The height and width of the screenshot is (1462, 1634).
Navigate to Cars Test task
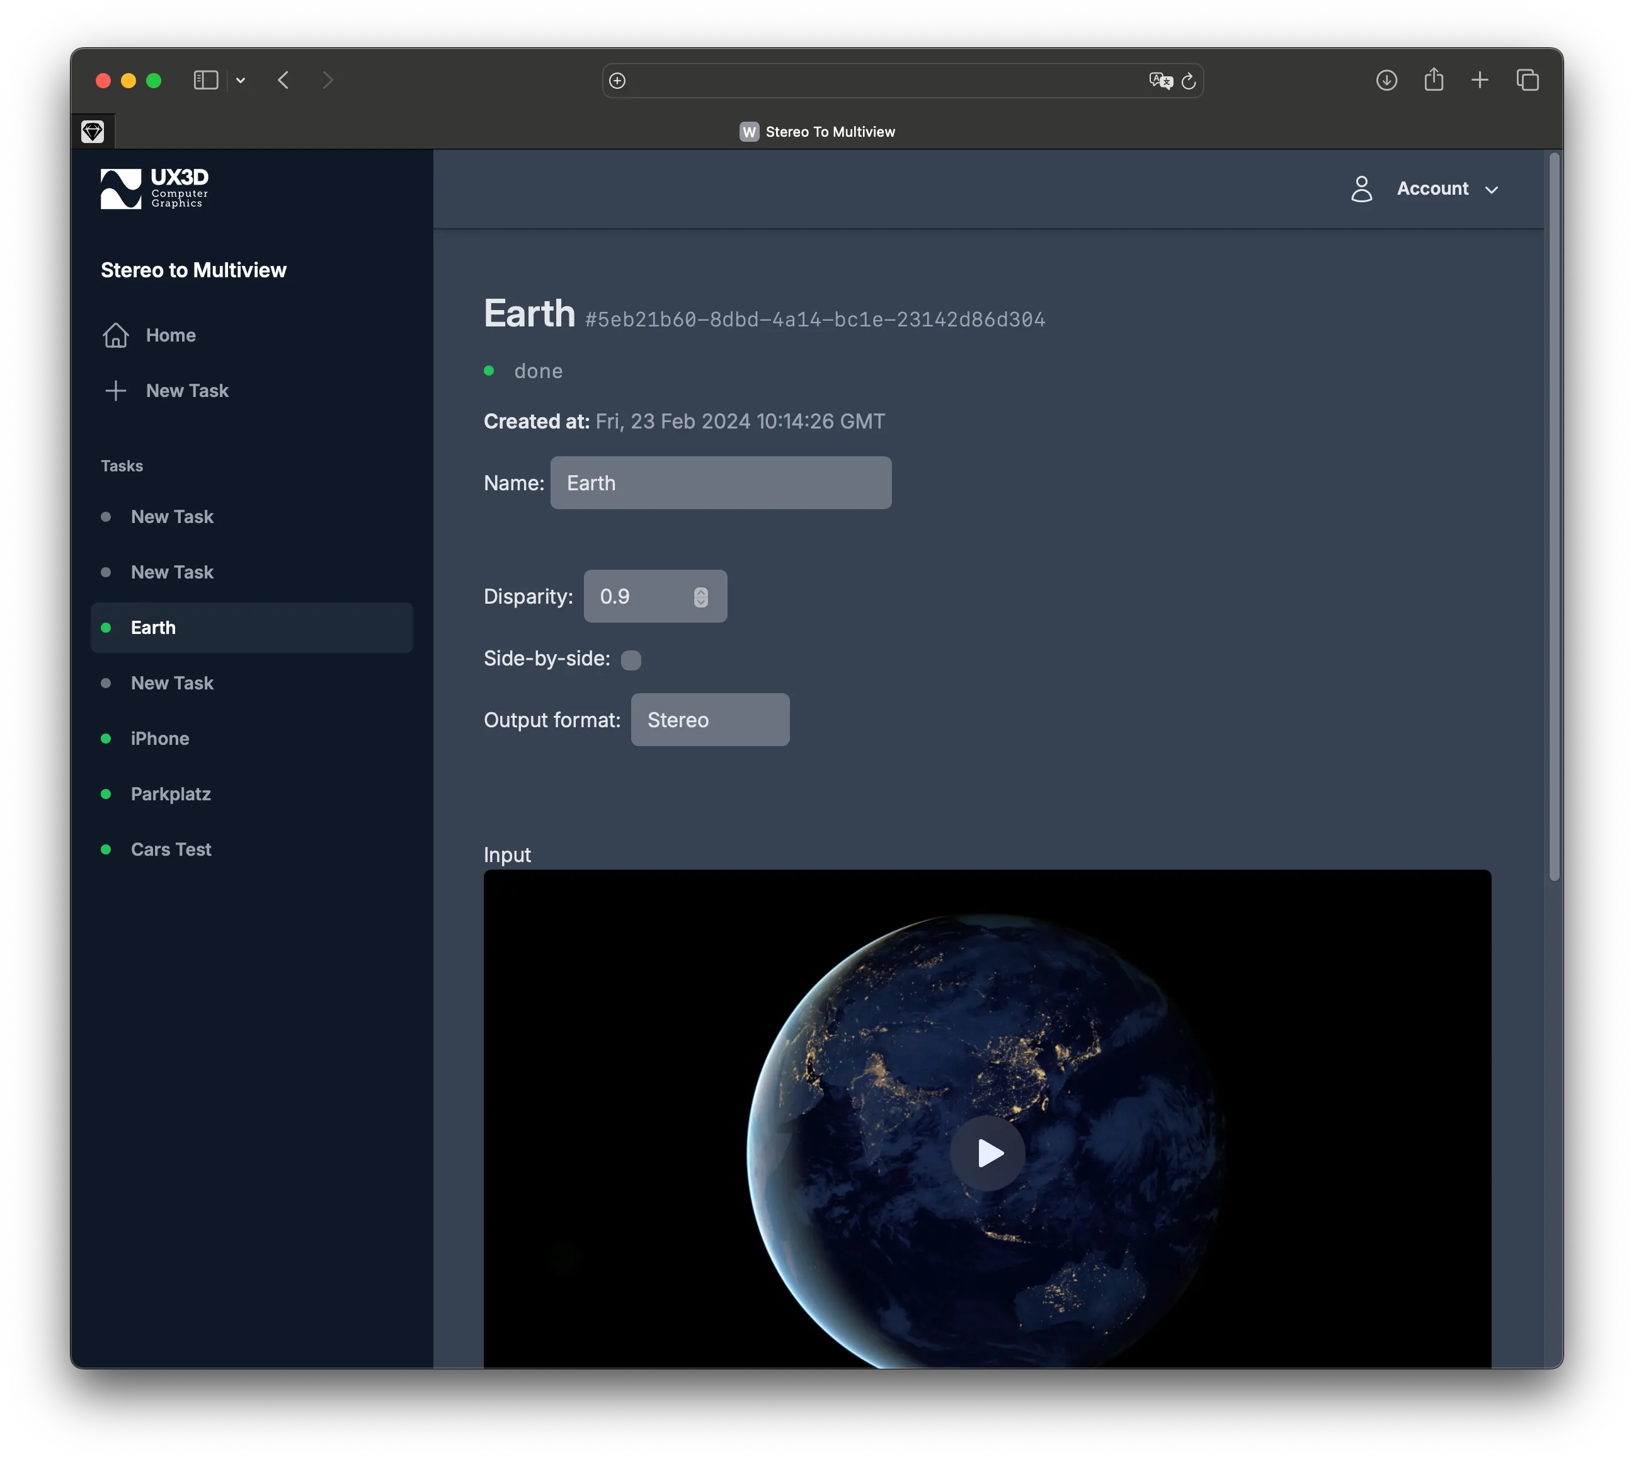(171, 848)
